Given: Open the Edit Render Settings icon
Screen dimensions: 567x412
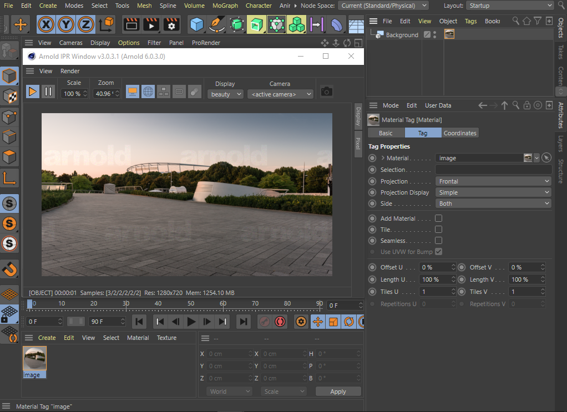Looking at the screenshot, I should pyautogui.click(x=171, y=24).
